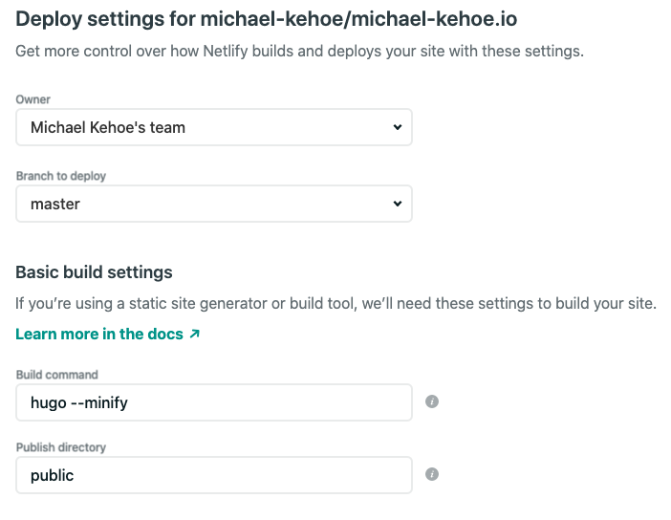Open the Owner dropdown
Image resolution: width=671 pixels, height=520 pixels.
coord(214,127)
